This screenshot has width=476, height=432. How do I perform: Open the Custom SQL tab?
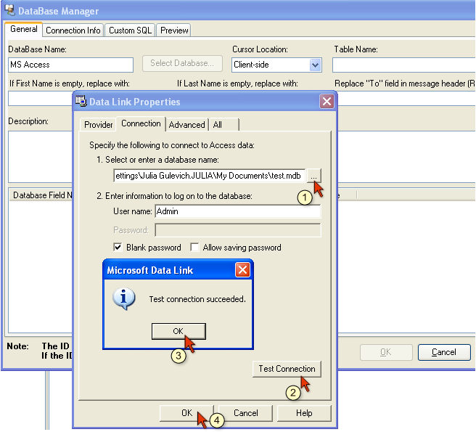(x=130, y=30)
